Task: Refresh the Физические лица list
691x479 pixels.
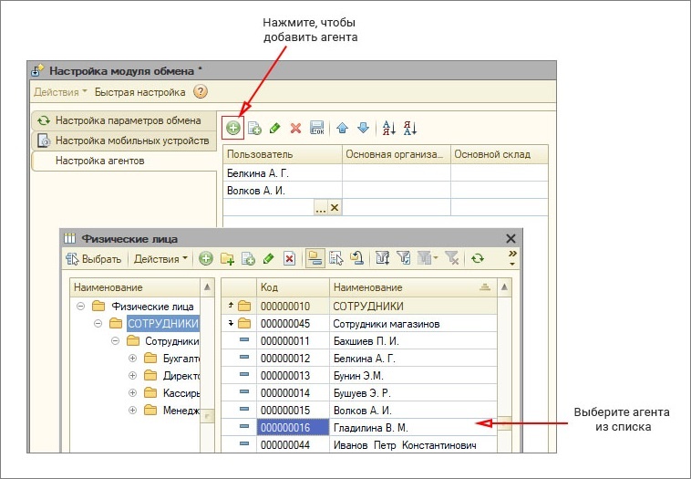Action: [478, 258]
